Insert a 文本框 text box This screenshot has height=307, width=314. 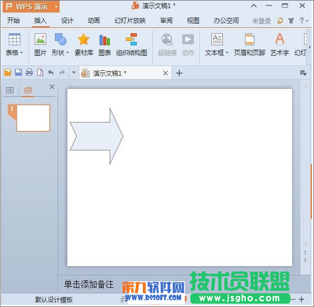coord(217,39)
